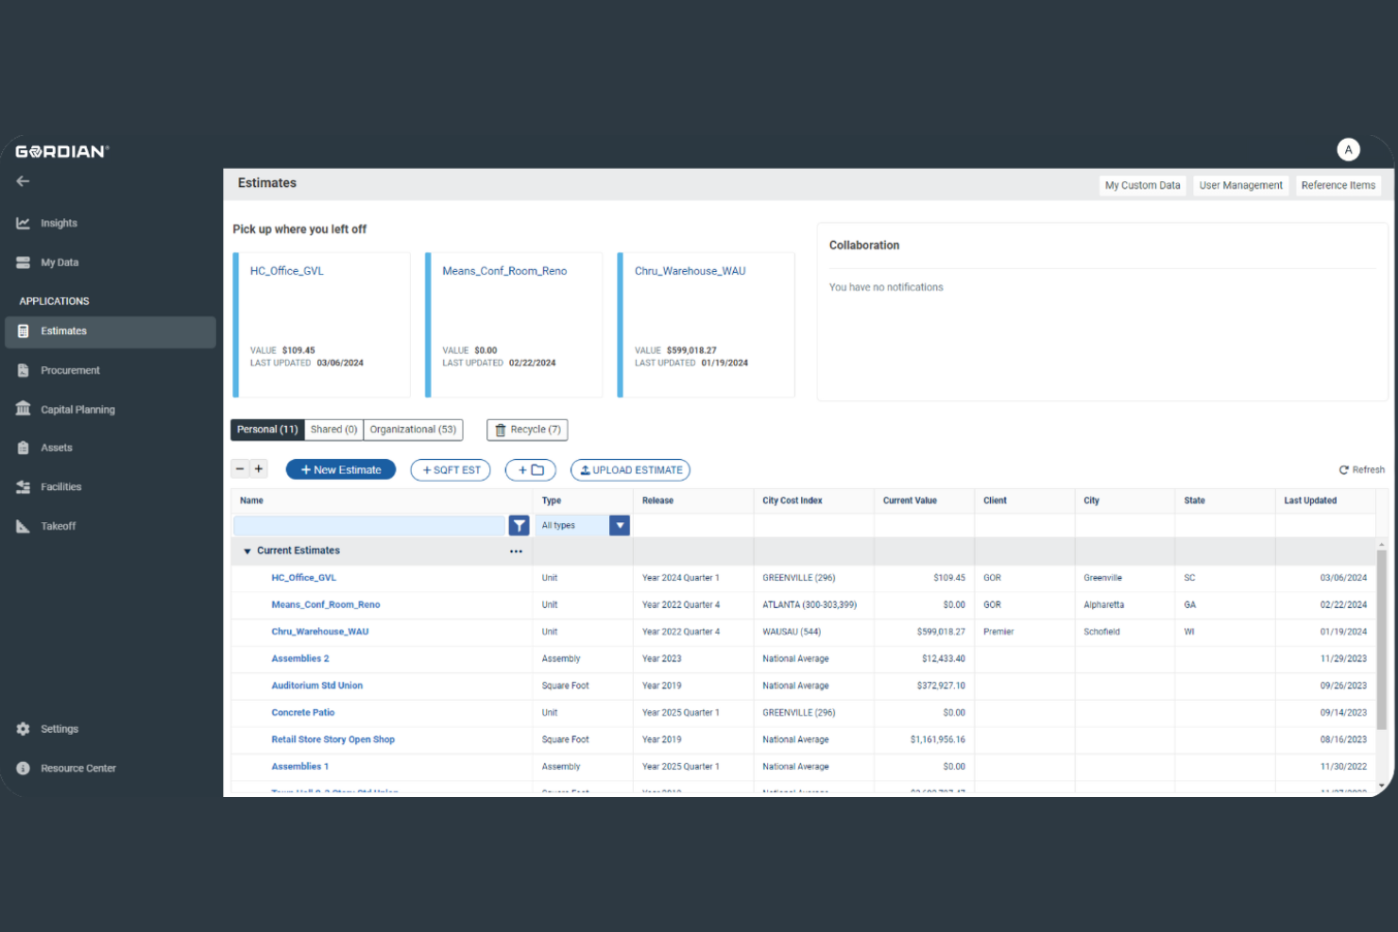
Task: Collapse the Current Estimates group
Action: (x=247, y=551)
